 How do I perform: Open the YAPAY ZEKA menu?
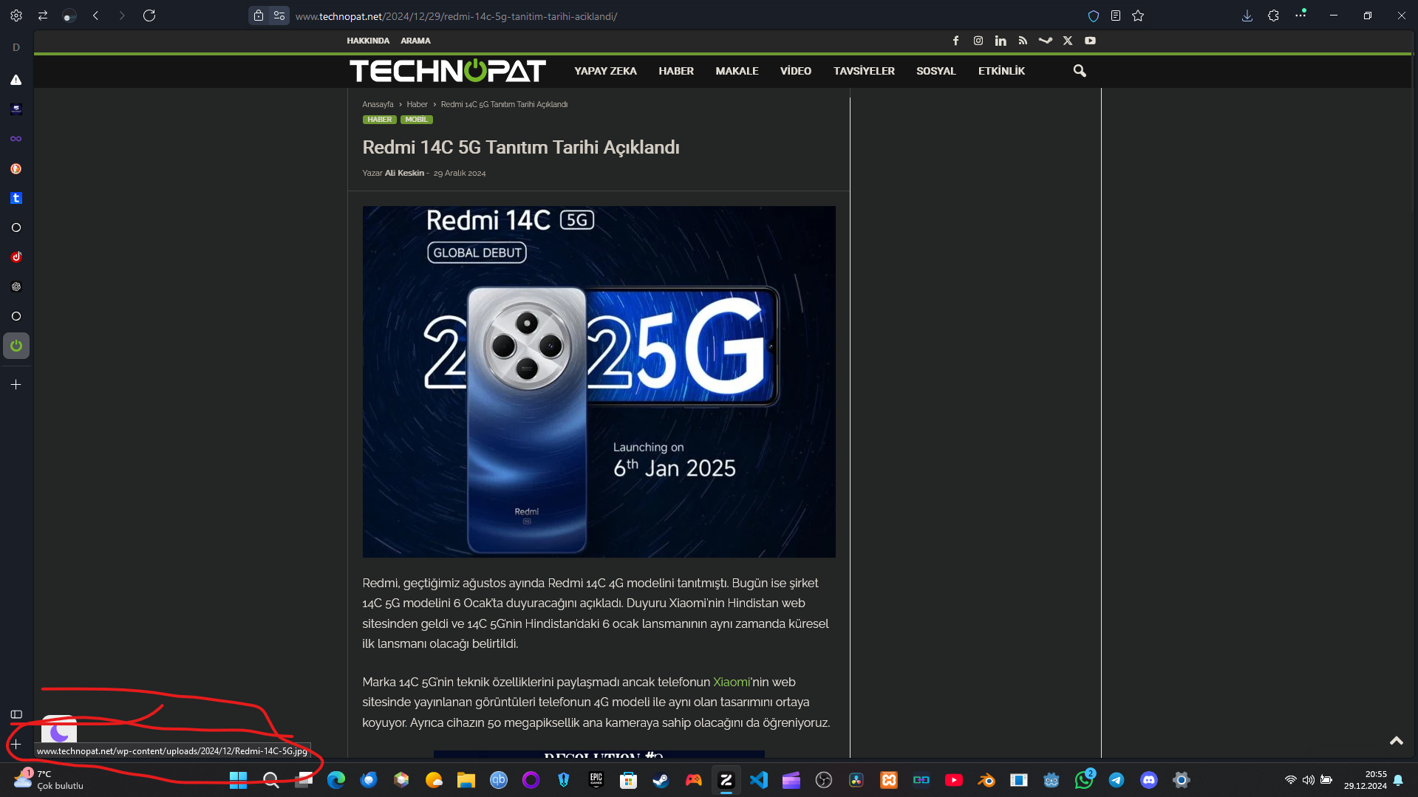(605, 71)
